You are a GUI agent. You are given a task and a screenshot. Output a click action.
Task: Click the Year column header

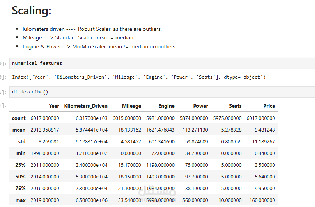(54, 106)
